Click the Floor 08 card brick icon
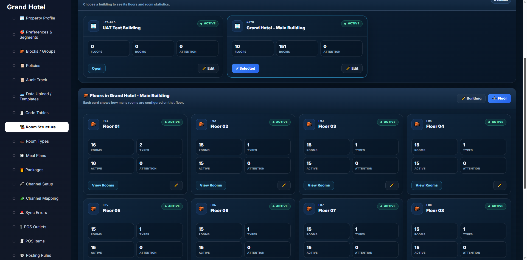Viewport: 527px width, 260px height. (x=417, y=208)
